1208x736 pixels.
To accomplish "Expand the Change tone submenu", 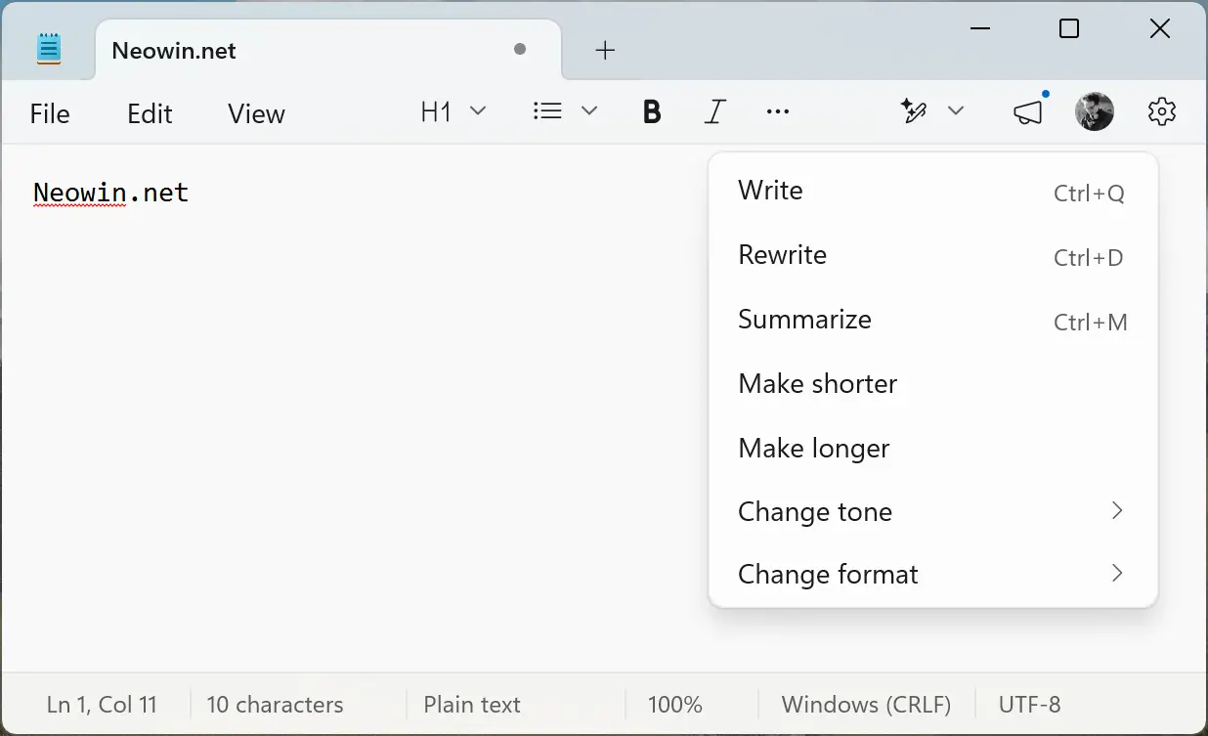I will click(815, 511).
